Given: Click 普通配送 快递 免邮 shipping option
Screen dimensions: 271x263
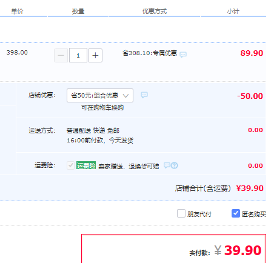Looking at the screenshot, I should pyautogui.click(x=93, y=131).
